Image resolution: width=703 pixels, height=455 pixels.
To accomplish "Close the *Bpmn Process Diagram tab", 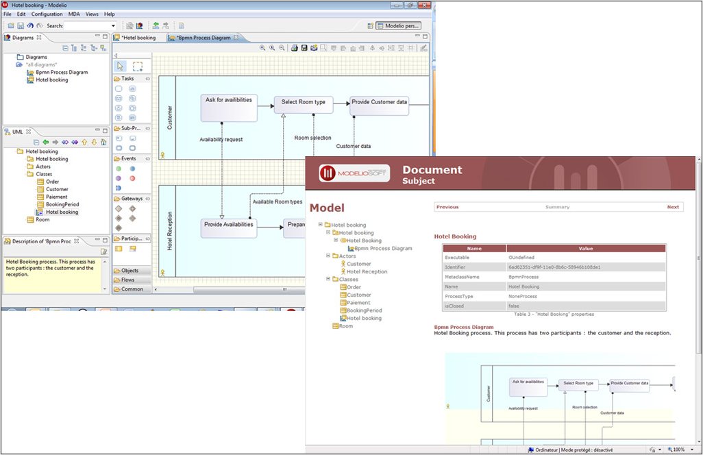I will pos(236,37).
